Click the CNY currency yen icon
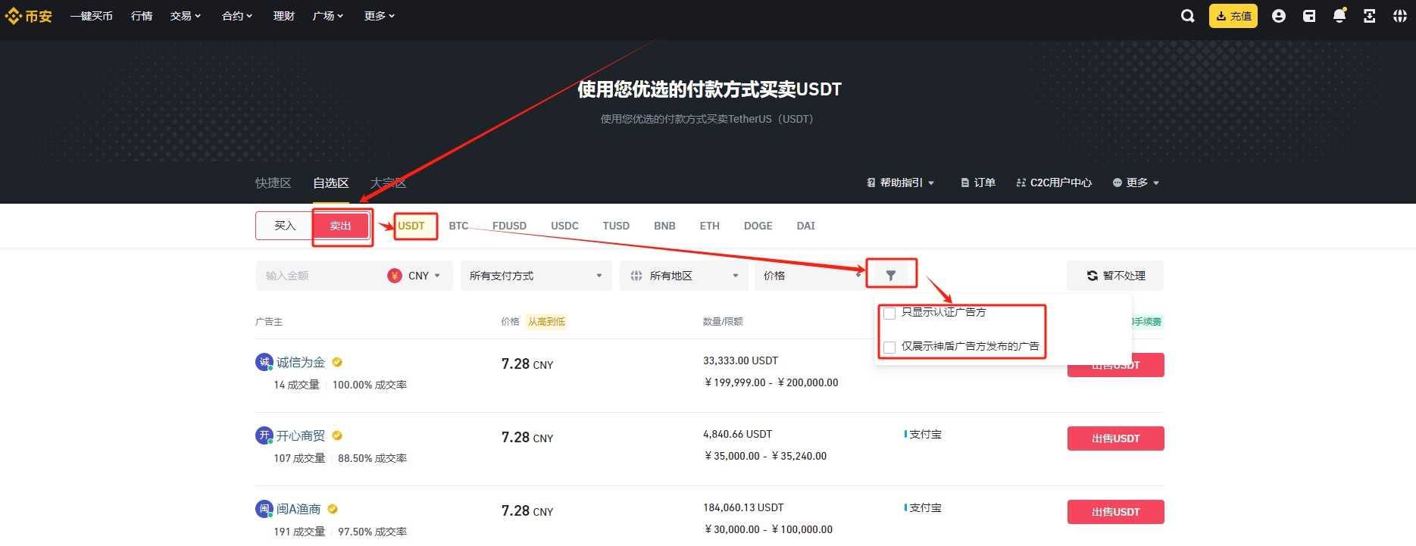 tap(395, 276)
